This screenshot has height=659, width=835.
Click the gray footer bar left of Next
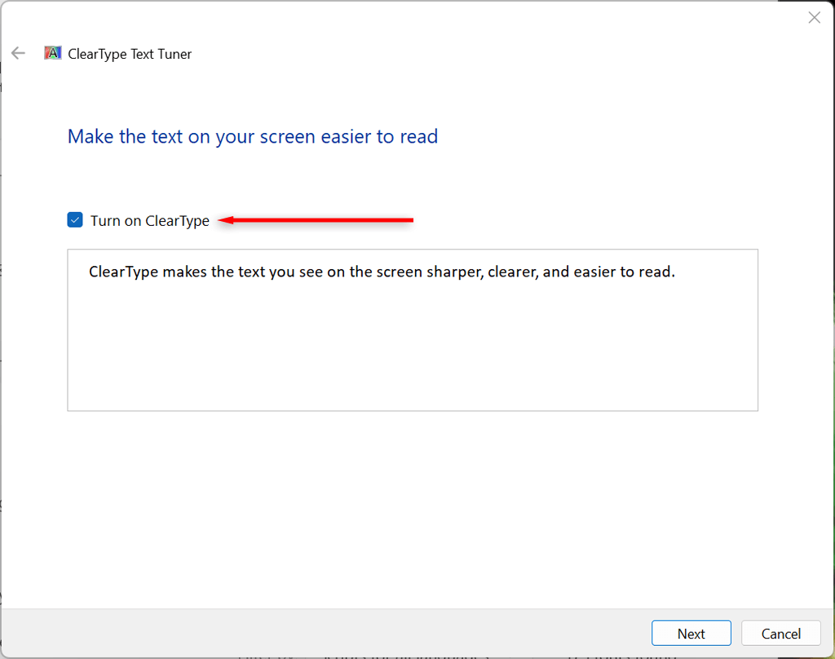tap(326, 633)
